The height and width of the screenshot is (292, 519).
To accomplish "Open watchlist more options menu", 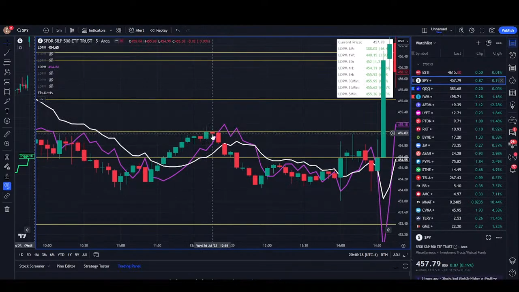I will (499, 43).
